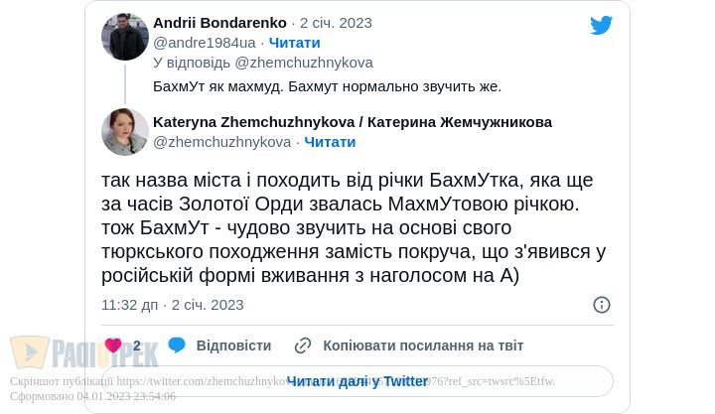Viewport: 715px width, 414px height.
Task: Open Kateryna Zhemchuzhnykova's profile avatar
Action: pos(125,132)
